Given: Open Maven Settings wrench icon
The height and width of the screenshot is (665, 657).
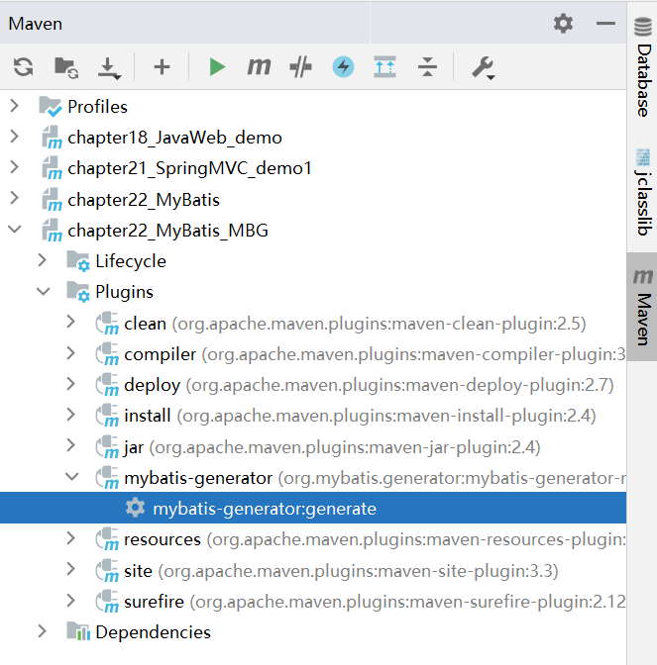Looking at the screenshot, I should [483, 68].
